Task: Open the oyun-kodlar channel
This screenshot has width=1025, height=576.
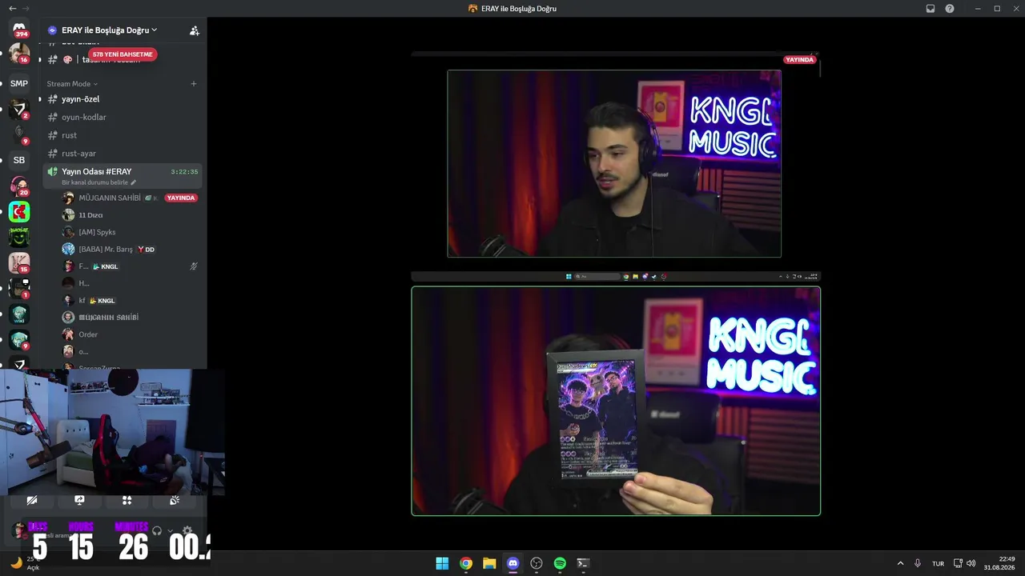Action: (x=123, y=118)
